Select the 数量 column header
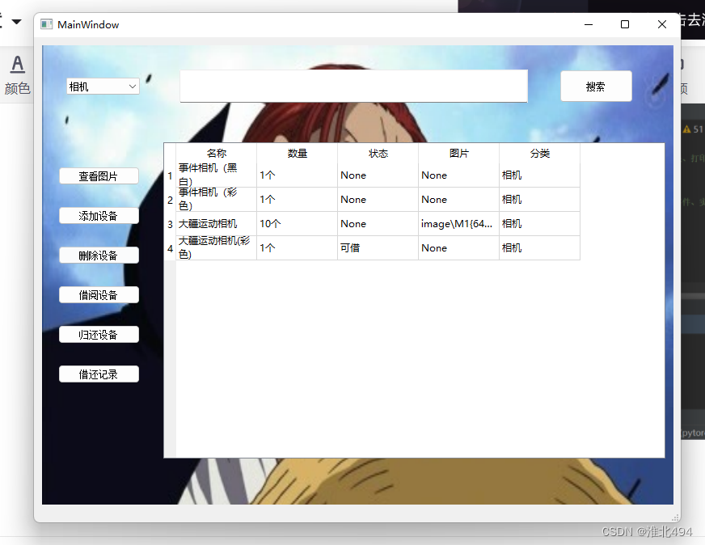The width and height of the screenshot is (705, 545). click(298, 154)
